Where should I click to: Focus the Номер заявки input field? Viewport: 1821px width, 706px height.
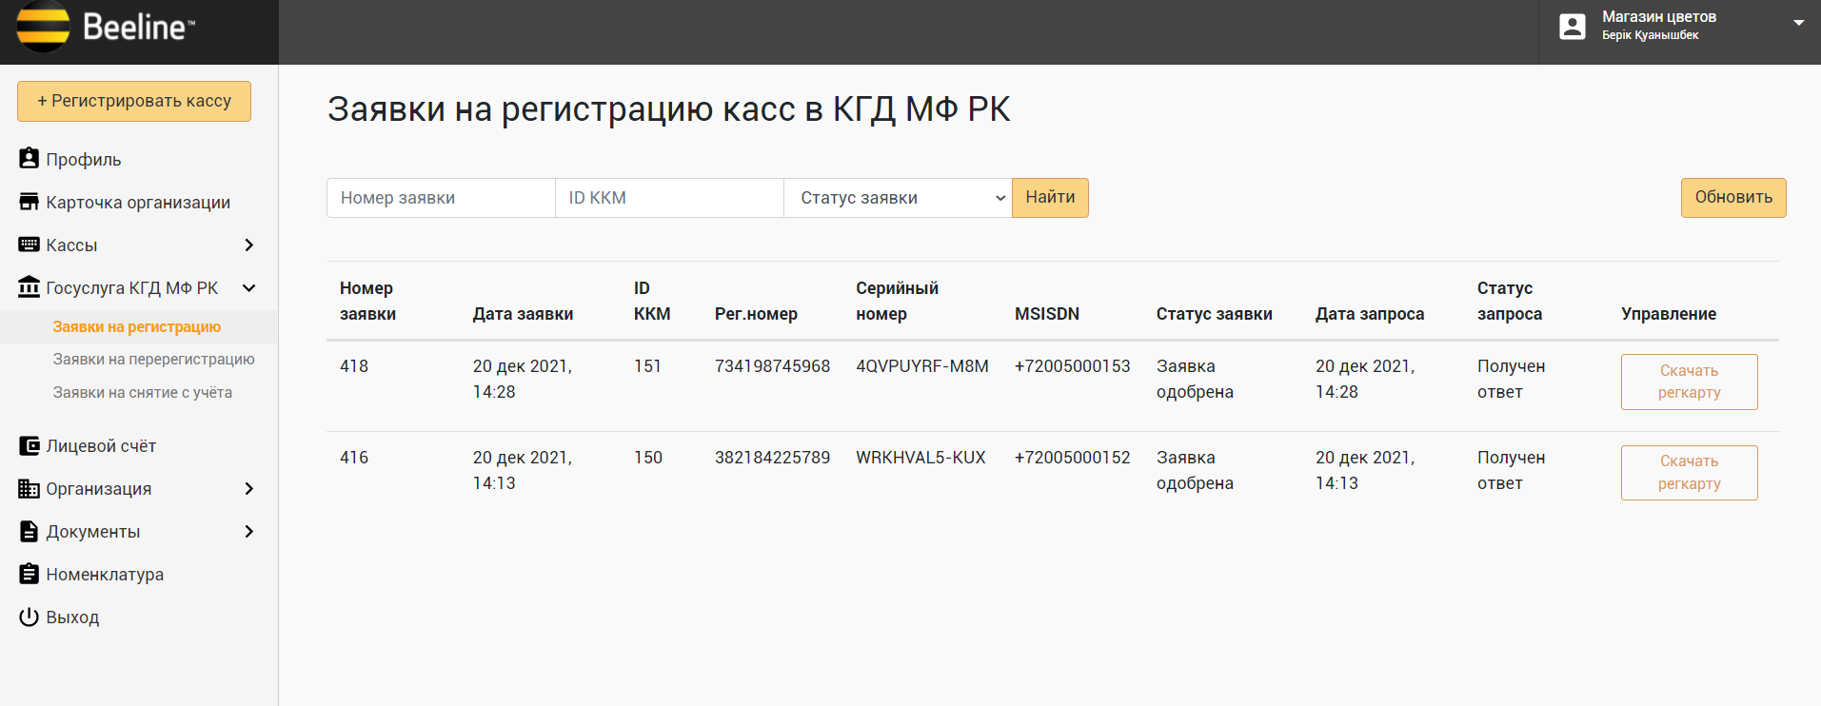441,198
